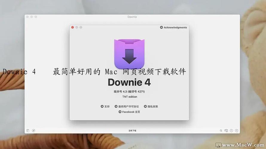
Task: Click the search magnifier icon in Downie's bottom bar
Action: click(x=221, y=131)
